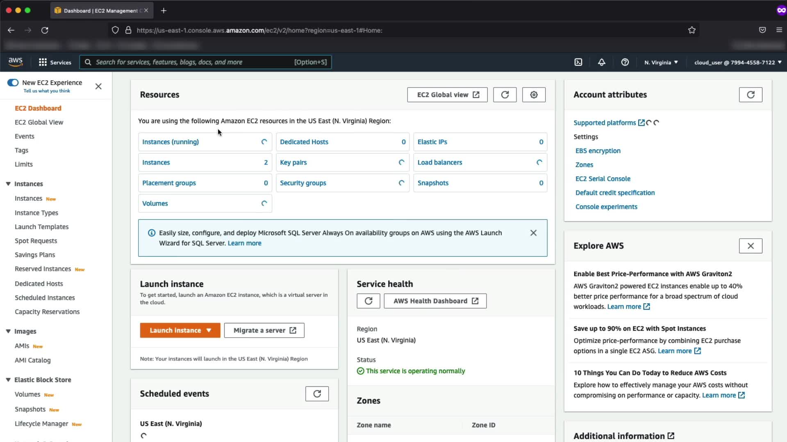This screenshot has height=442, width=787.
Task: Select Spot Requests from sidebar
Action: tap(36, 241)
